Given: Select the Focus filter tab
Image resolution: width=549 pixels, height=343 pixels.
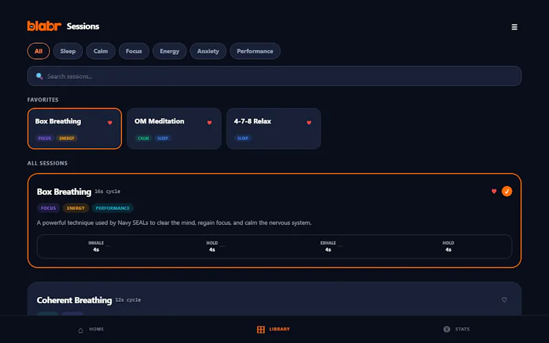Looking at the screenshot, I should [x=134, y=51].
